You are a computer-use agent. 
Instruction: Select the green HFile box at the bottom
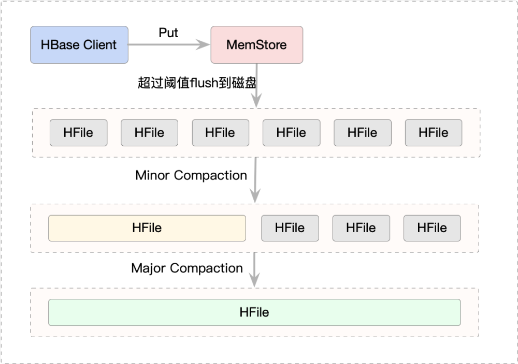tap(254, 312)
